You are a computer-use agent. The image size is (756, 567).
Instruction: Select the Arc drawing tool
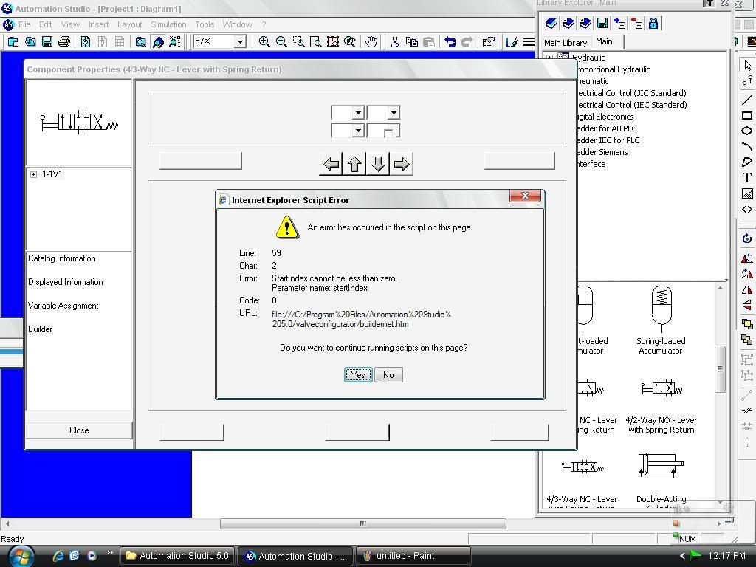tap(747, 146)
